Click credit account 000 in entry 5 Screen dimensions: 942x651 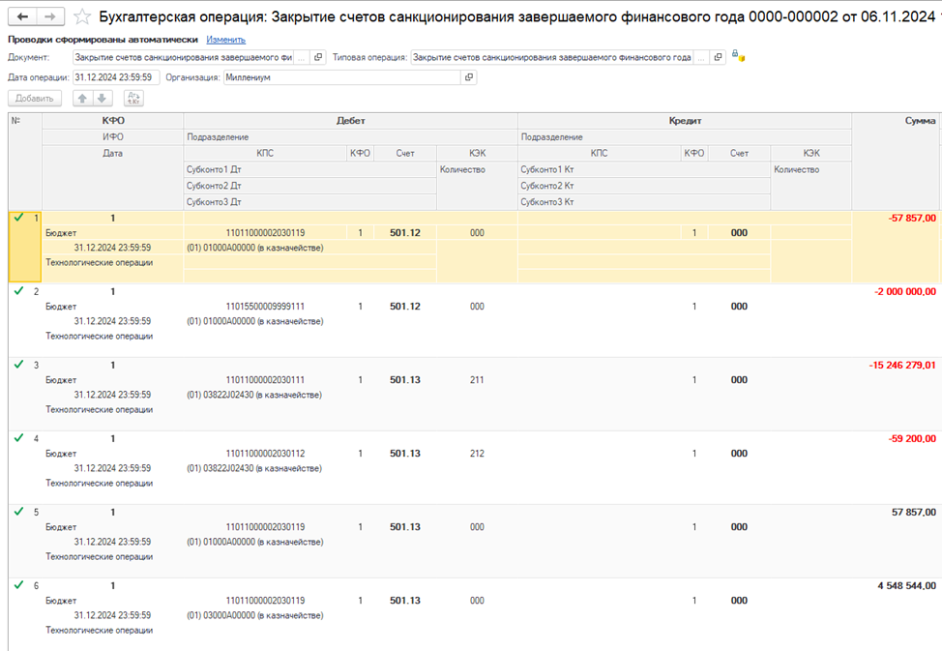click(x=739, y=527)
